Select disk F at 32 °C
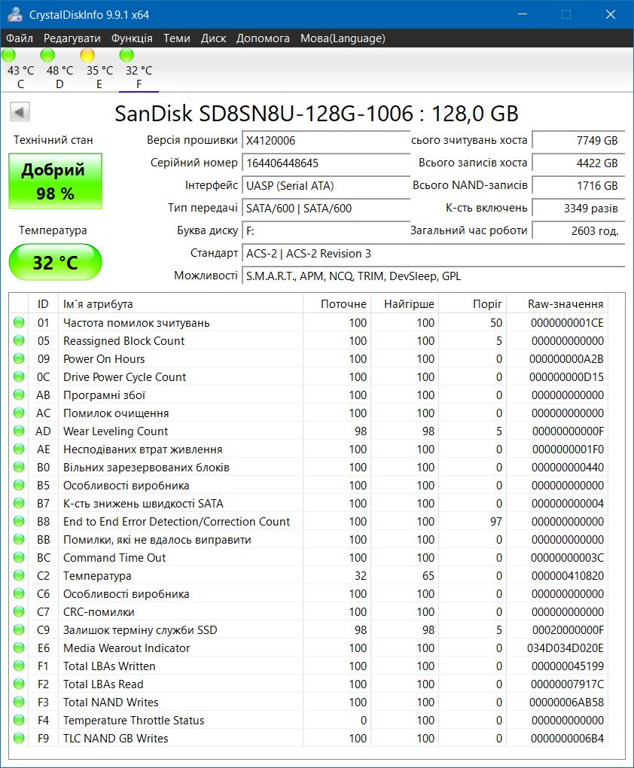Viewport: 634px width, 768px height. [x=139, y=69]
